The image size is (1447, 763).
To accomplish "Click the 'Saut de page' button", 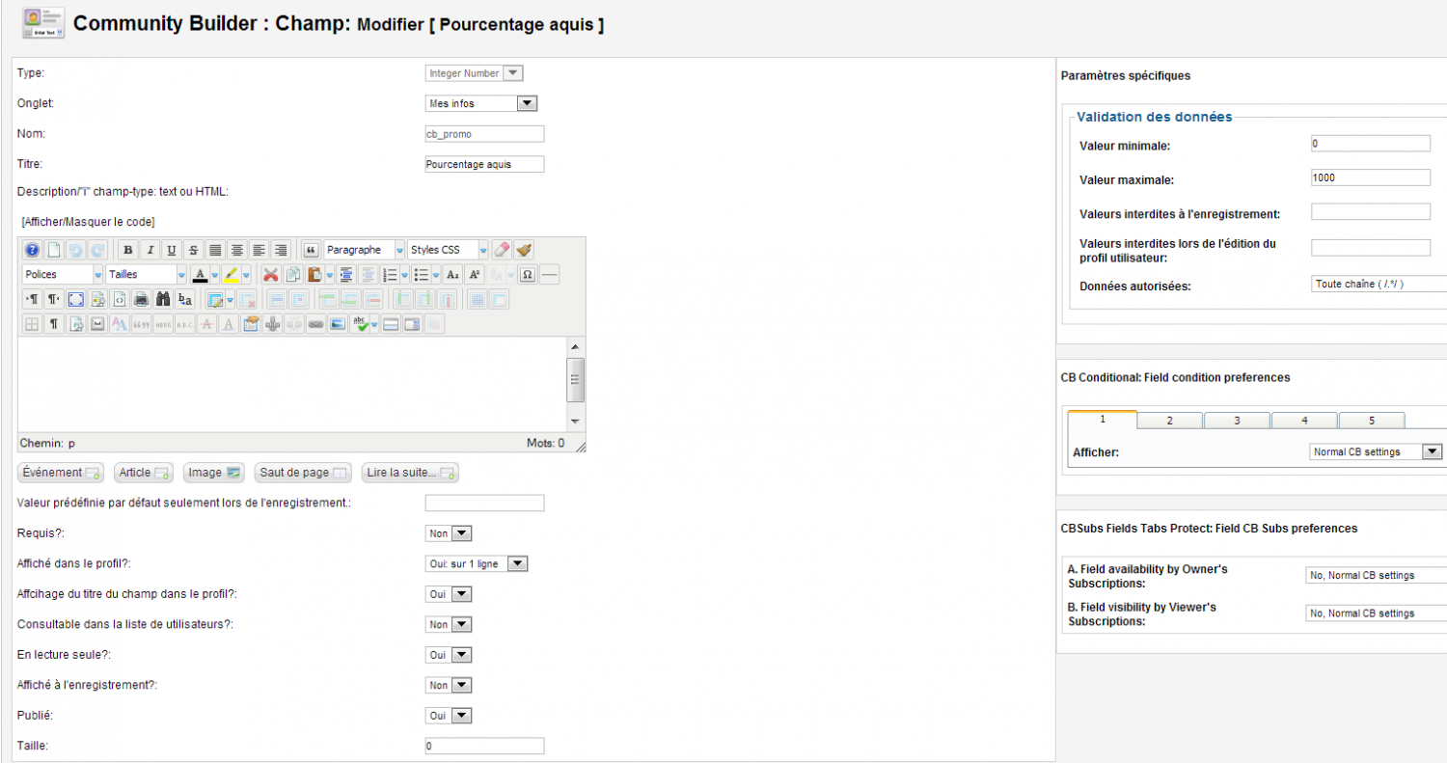I will pos(303,473).
